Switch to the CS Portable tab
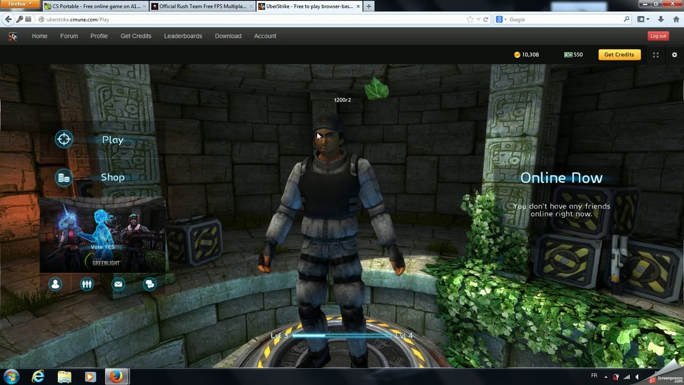This screenshot has height=385, width=684. (95, 6)
